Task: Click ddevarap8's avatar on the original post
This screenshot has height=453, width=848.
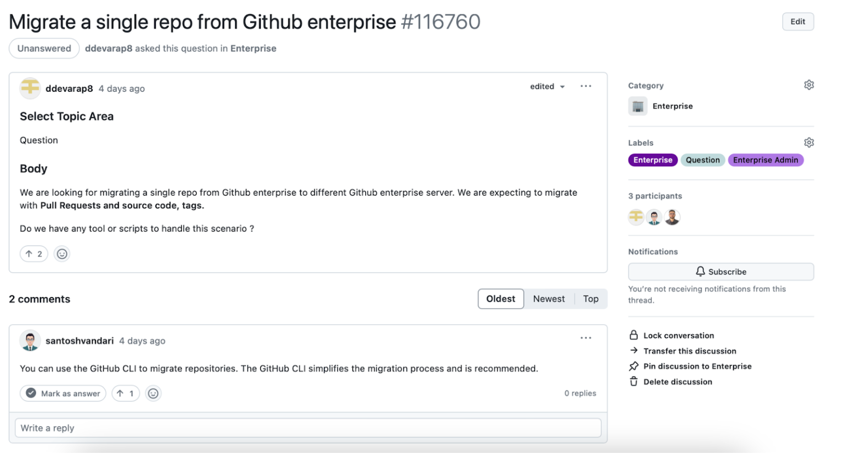Action: pyautogui.click(x=30, y=88)
